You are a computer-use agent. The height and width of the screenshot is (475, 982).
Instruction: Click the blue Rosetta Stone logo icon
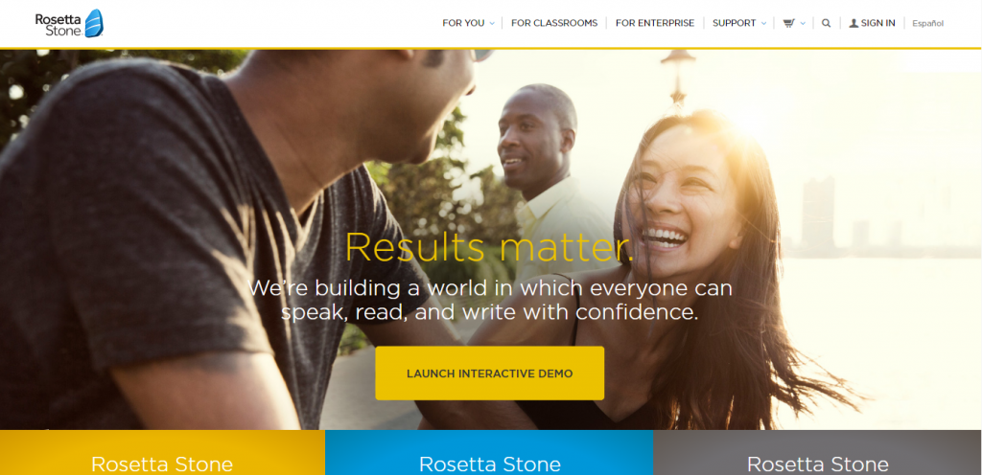pyautogui.click(x=94, y=23)
